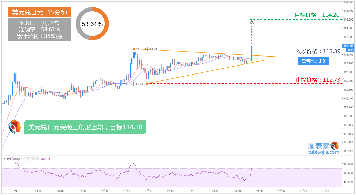Viewport: 356px width, 195px height.
Task: Click the 114.200 price axis label
Action: pos(348,20)
